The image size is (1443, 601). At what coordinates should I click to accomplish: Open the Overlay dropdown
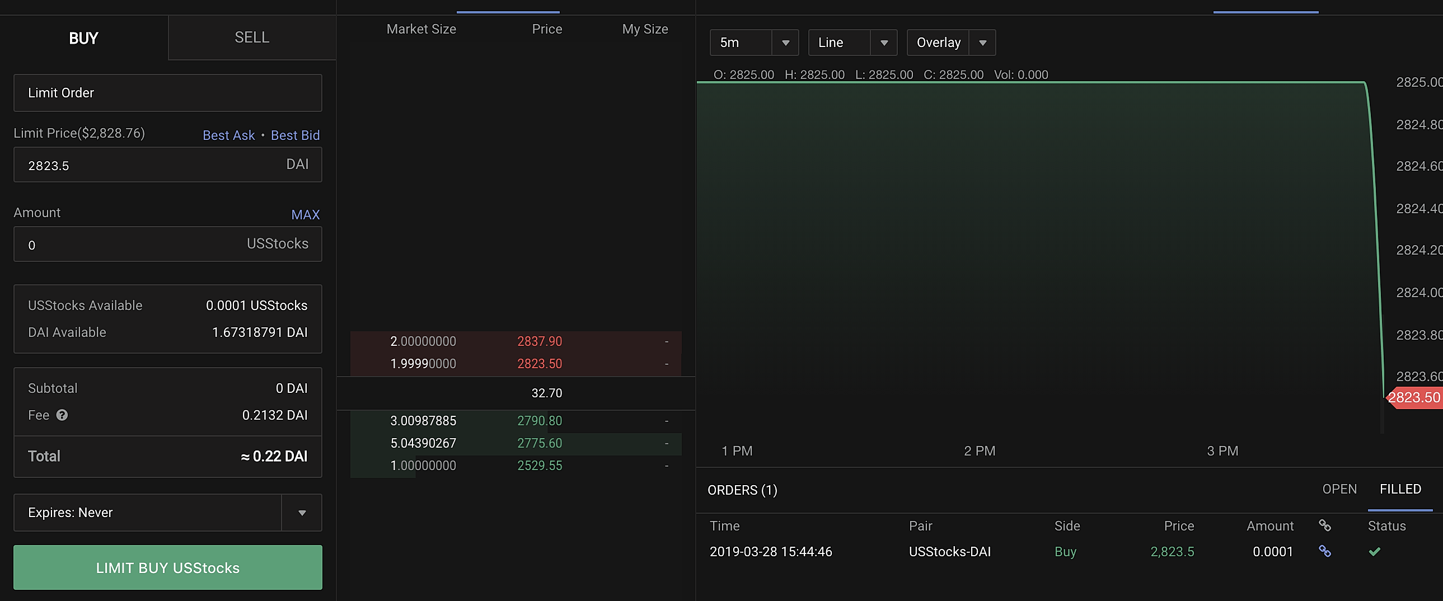click(x=951, y=43)
